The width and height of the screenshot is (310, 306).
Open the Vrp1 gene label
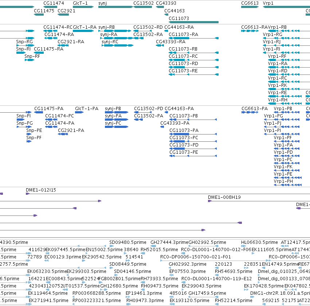pos(268,3)
